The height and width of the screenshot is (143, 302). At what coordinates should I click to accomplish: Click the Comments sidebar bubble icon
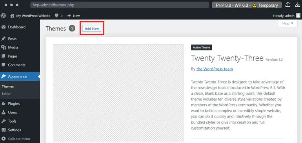(4, 65)
